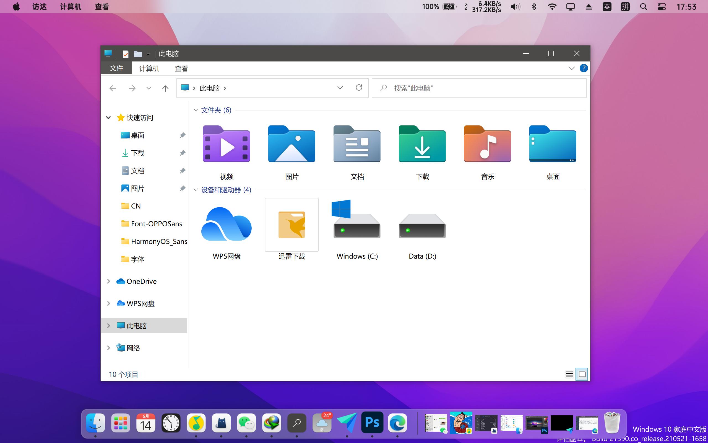Switch to large icons view

tap(582, 374)
